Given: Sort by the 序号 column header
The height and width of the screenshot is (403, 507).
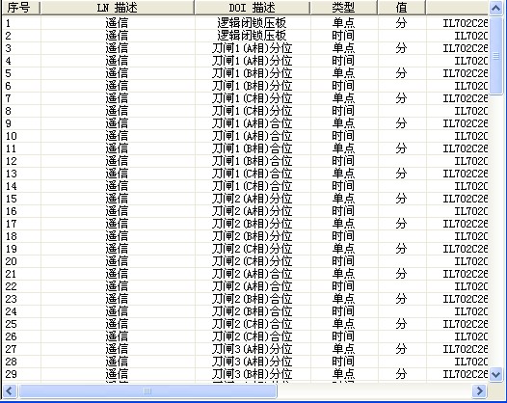Looking at the screenshot, I should click(21, 8).
